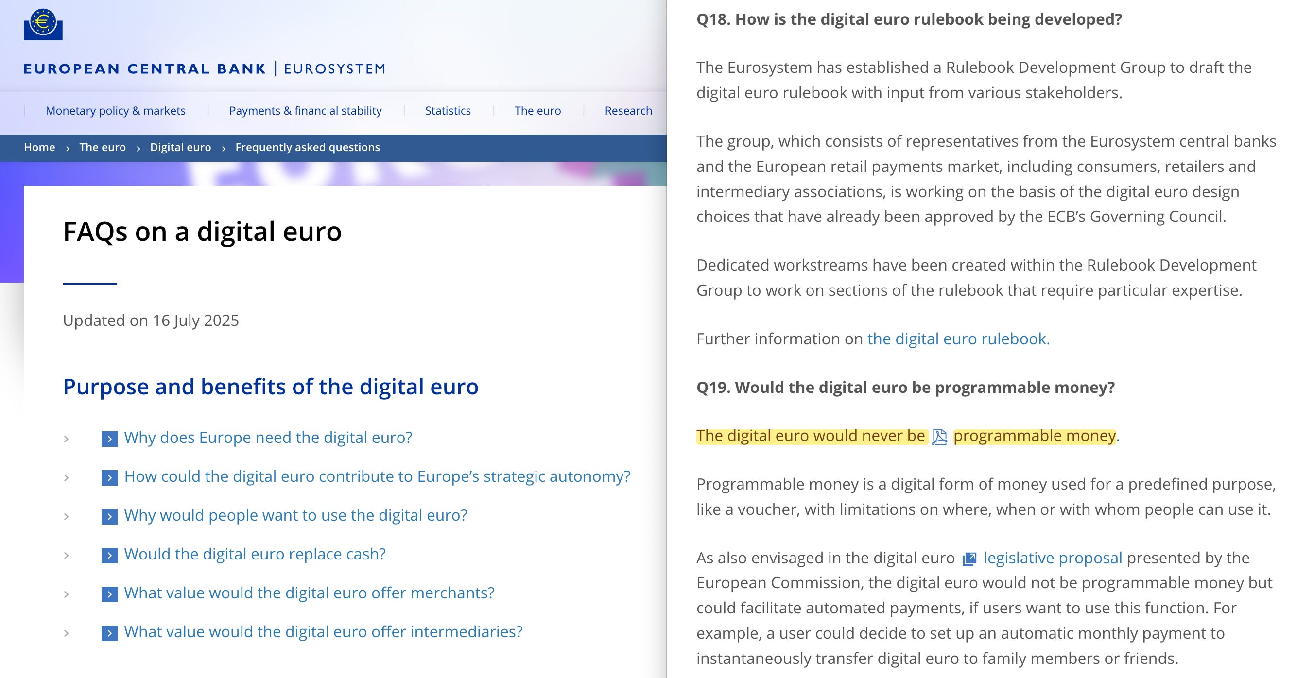
Task: Click external-link icon before 'legislative proposal'
Action: tap(969, 559)
